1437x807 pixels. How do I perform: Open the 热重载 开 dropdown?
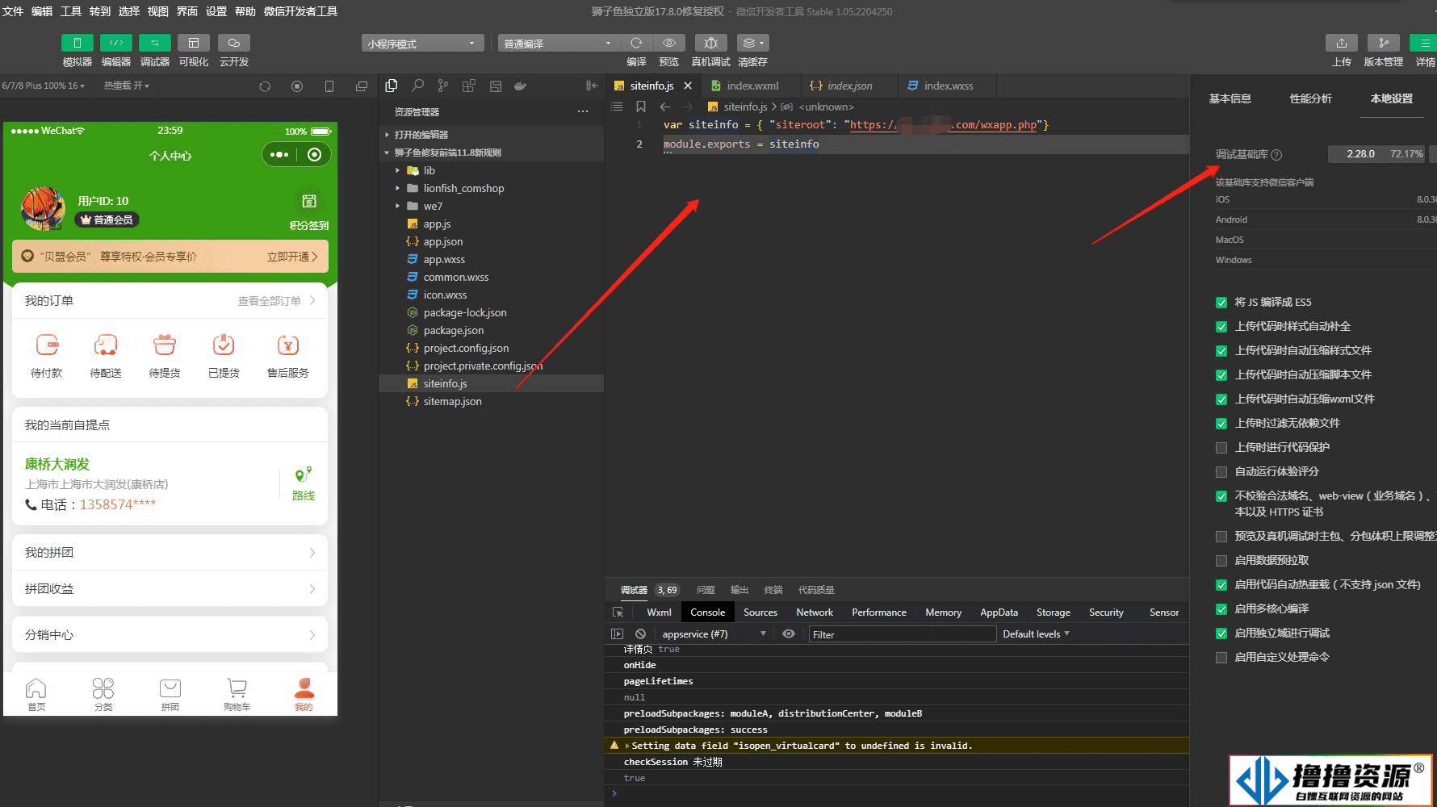point(127,86)
